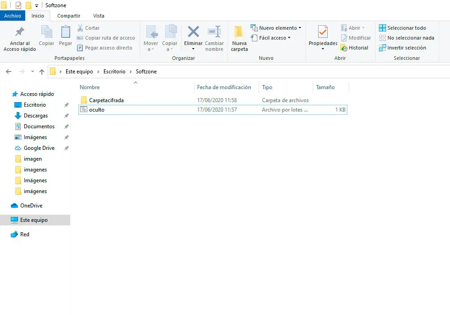Click the Modificar button
The height and width of the screenshot is (315, 450).
[355, 38]
